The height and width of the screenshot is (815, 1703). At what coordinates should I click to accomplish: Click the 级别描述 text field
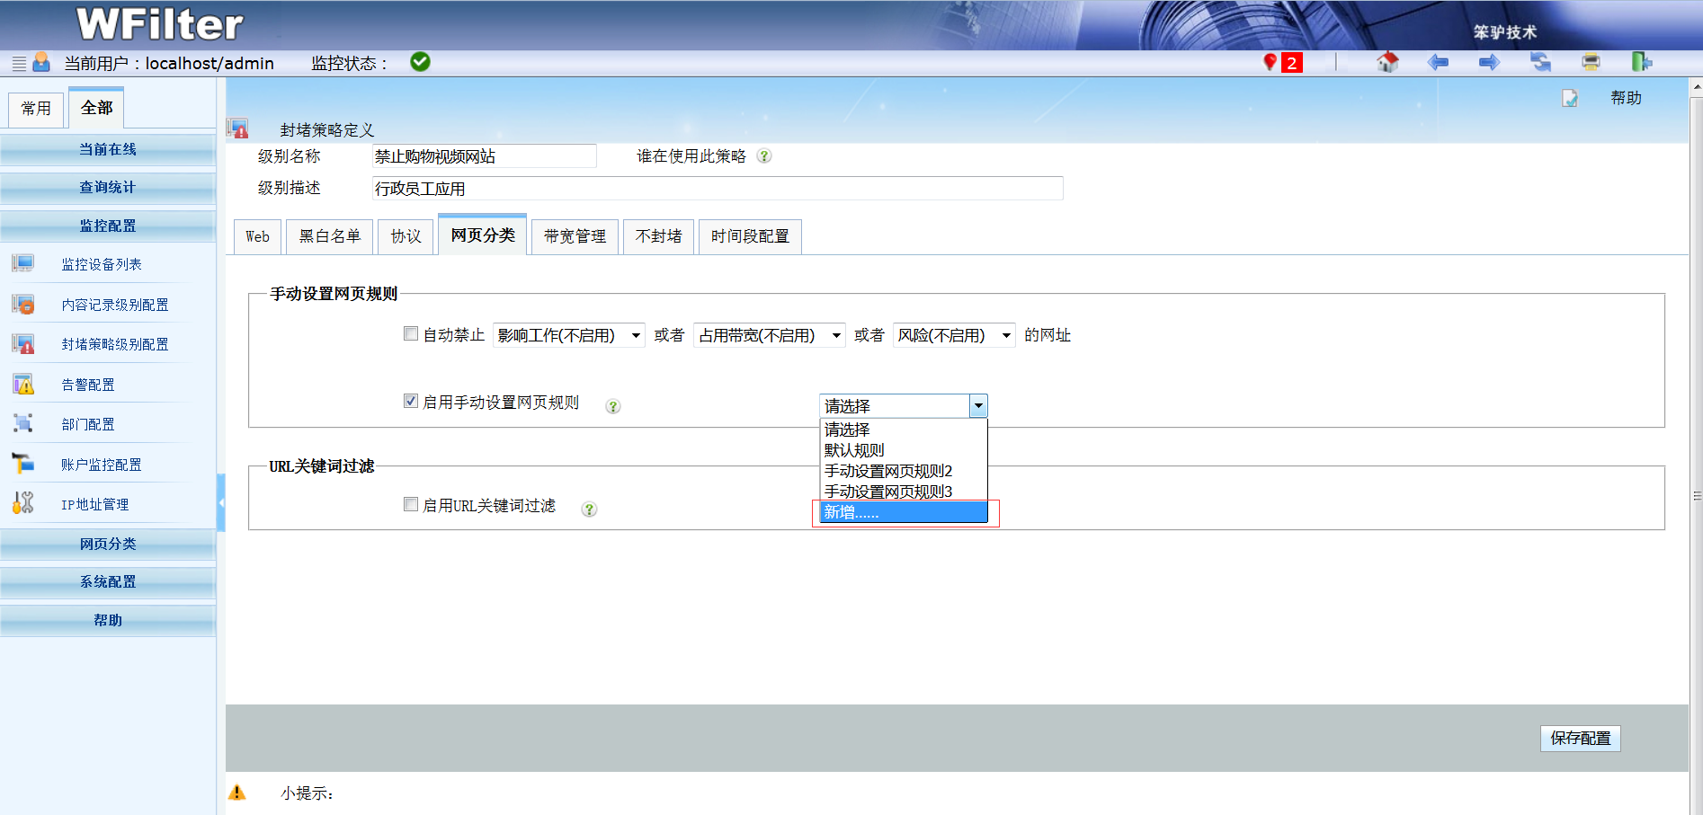717,189
